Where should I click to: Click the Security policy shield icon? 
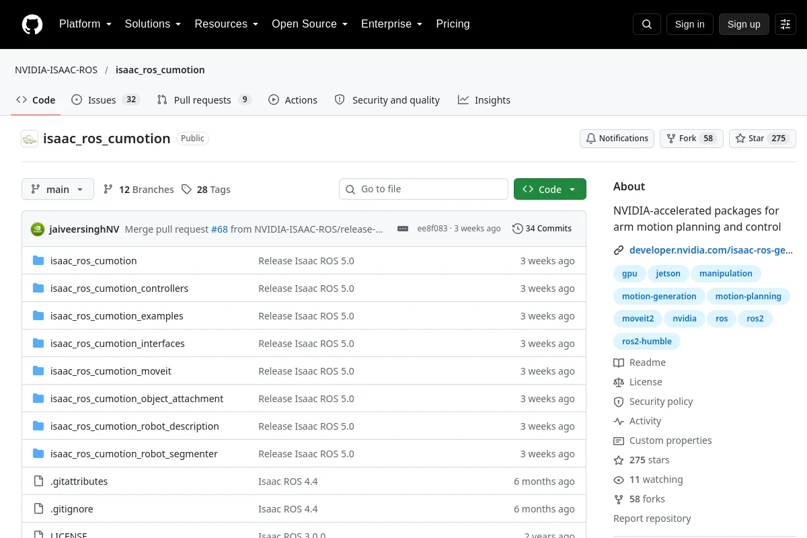619,401
